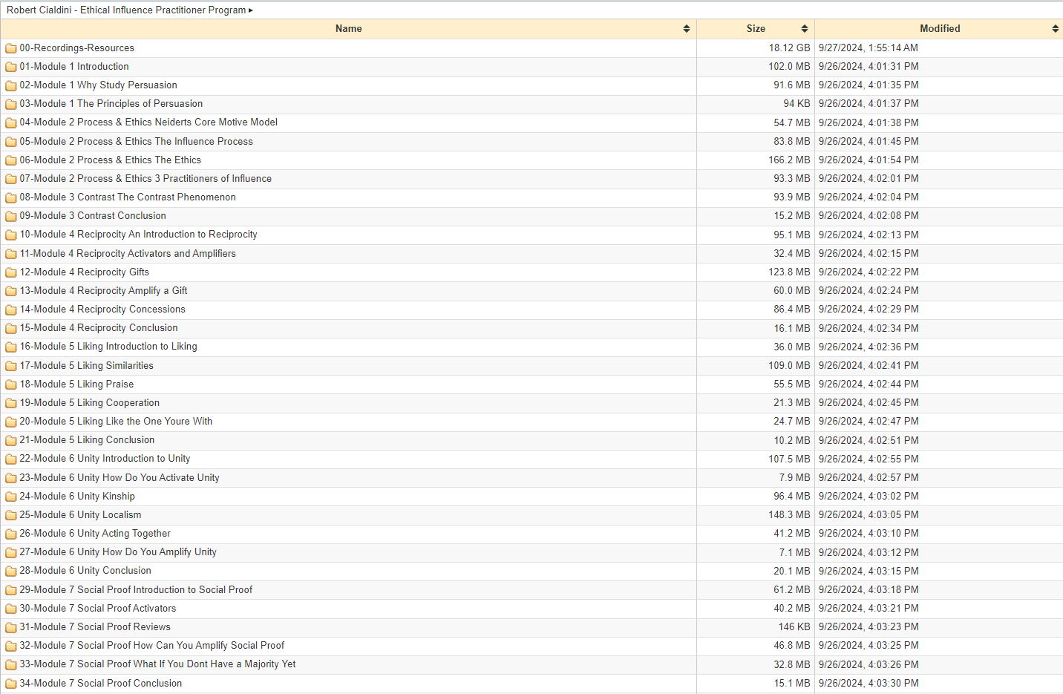Open 23-Module 6 How Do You Activate Unity
Screen dimensions: 1063x694
(120, 478)
